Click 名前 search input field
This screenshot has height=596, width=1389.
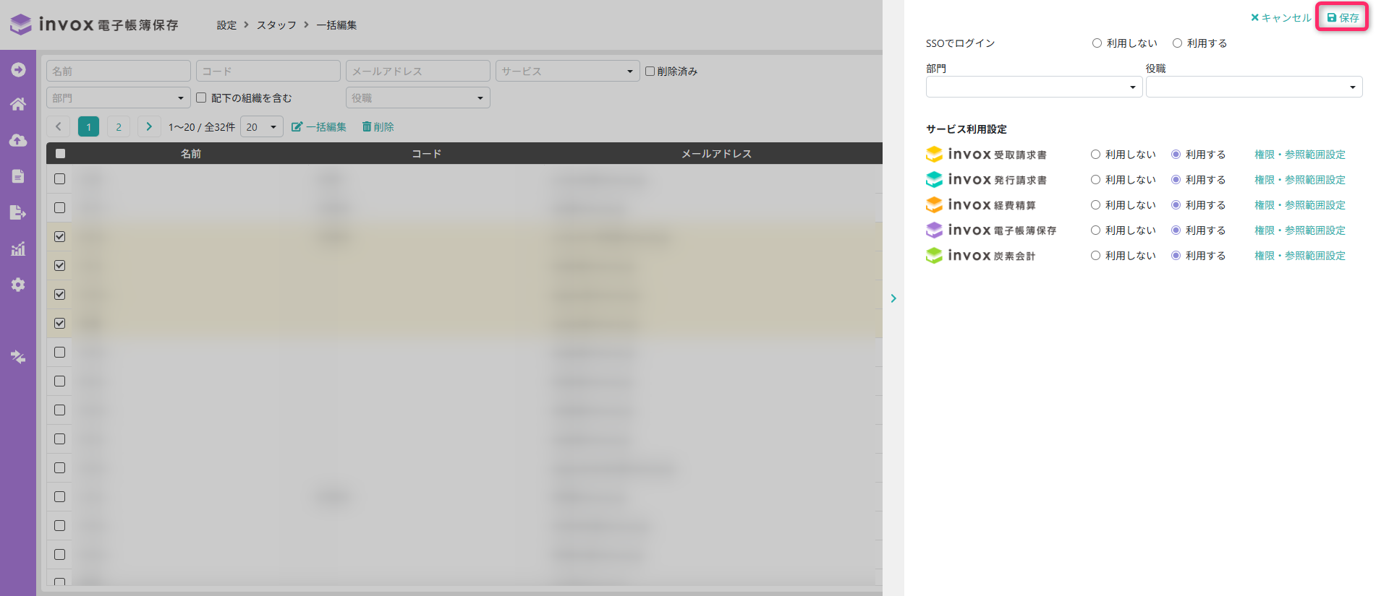point(119,71)
